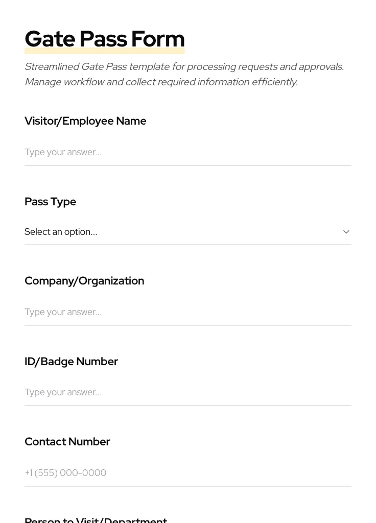Click the Contact Number phone field
The height and width of the screenshot is (523, 376).
click(187, 473)
